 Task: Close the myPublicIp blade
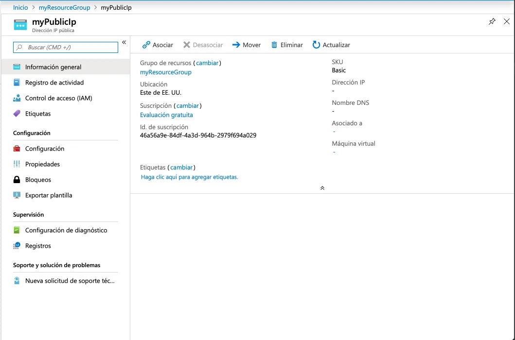click(x=506, y=22)
